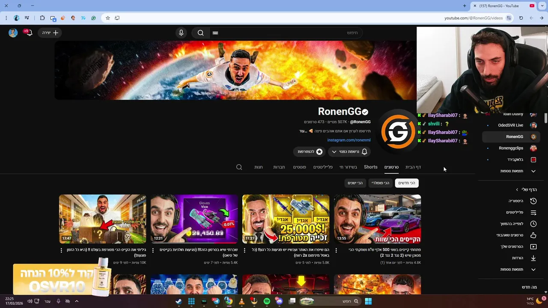Expand more results below Downloads (הורדות)

click(510, 269)
